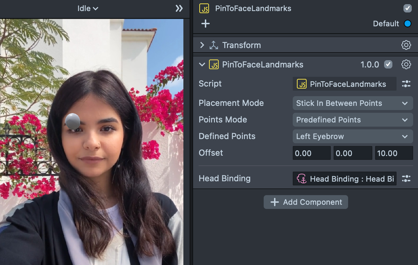Click the Head Binding reference field
The image size is (418, 265).
[345, 179]
